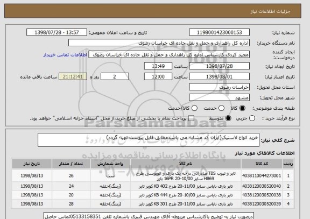This screenshot has height=219, width=310.
Task: Click the KB 402 tire product name
Action: [186, 186]
